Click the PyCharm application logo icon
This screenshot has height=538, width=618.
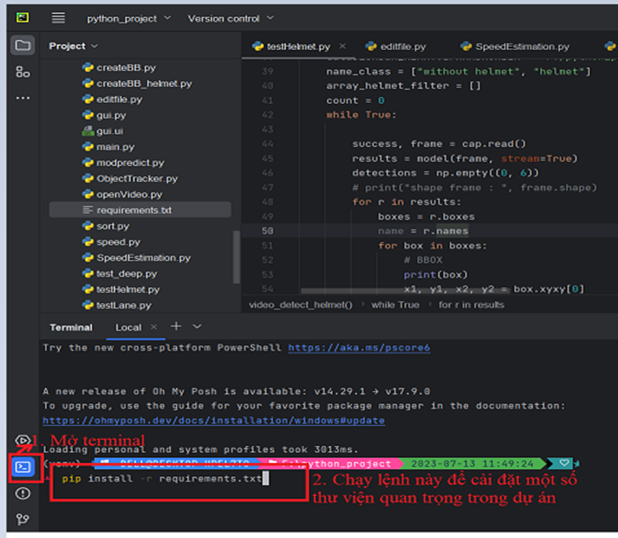(x=22, y=18)
